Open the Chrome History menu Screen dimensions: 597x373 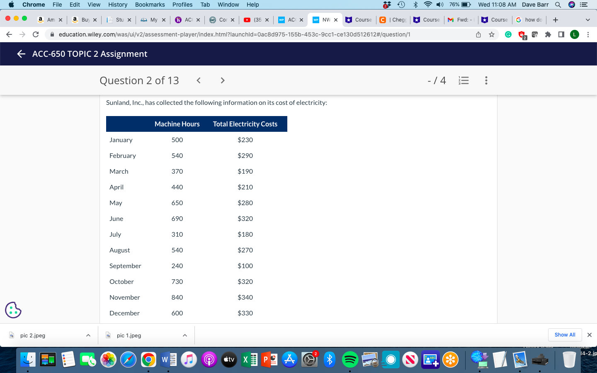click(x=118, y=5)
